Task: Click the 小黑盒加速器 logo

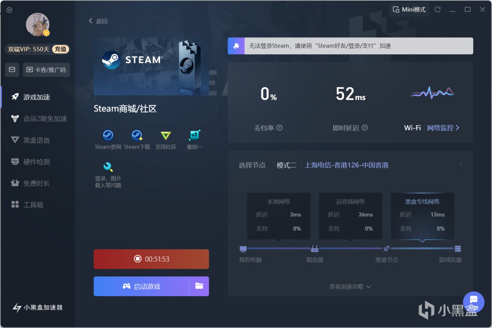Action: click(x=38, y=307)
